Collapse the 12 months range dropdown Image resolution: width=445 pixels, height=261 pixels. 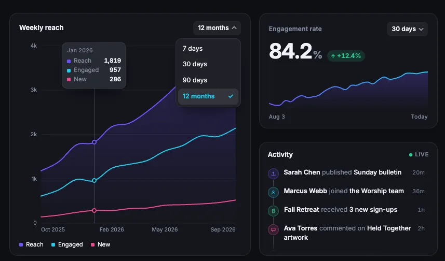[x=217, y=28]
